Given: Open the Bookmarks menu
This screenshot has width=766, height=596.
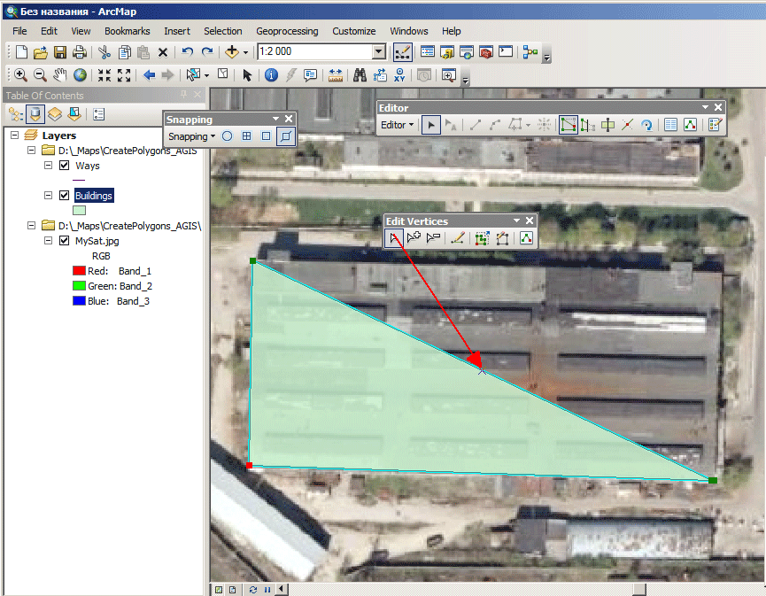Looking at the screenshot, I should pos(127,31).
